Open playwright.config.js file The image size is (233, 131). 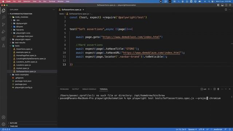click(x=24, y=87)
